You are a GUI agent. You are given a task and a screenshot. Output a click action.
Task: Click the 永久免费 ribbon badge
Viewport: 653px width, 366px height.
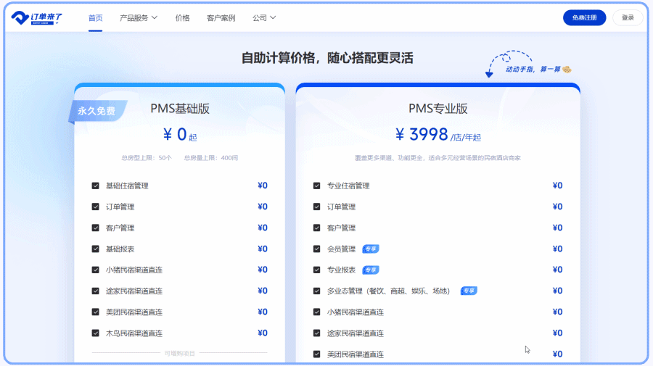pos(97,111)
